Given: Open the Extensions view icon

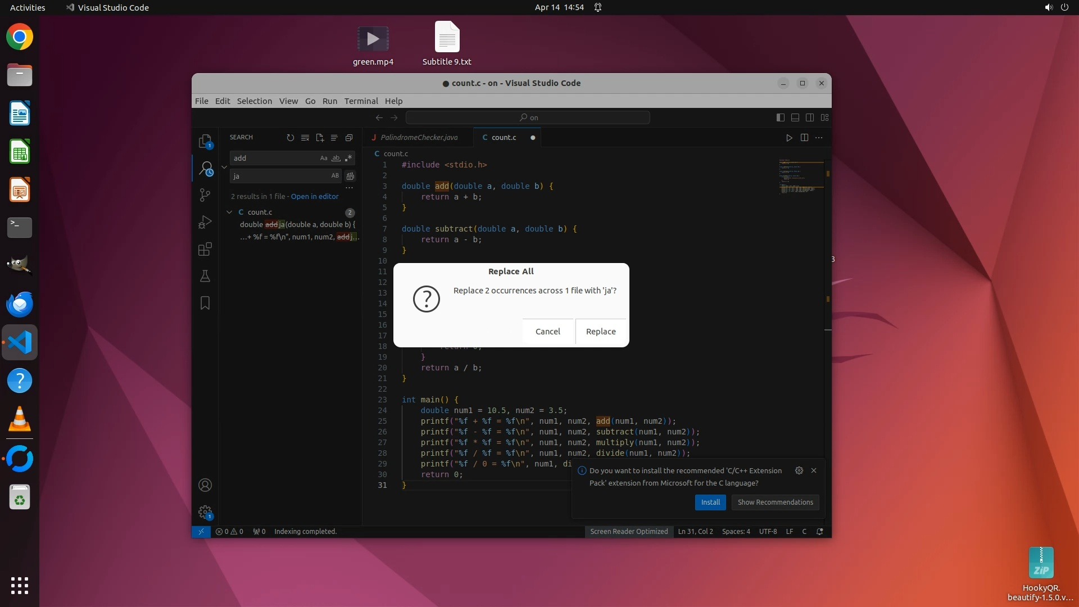Looking at the screenshot, I should click(x=205, y=249).
